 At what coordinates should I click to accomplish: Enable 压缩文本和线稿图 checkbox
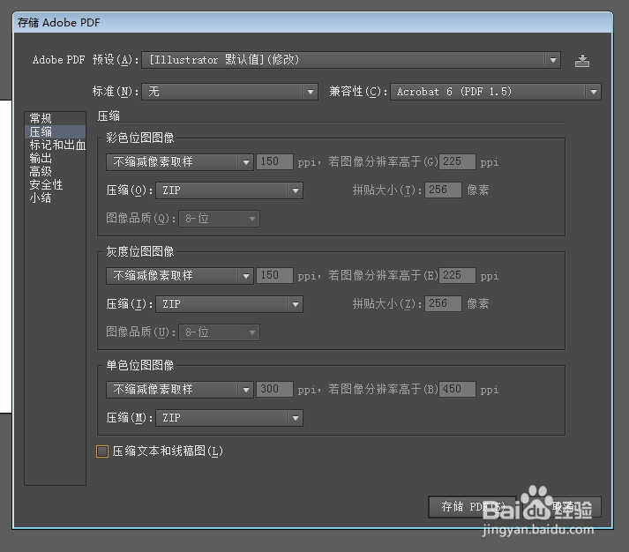click(102, 451)
